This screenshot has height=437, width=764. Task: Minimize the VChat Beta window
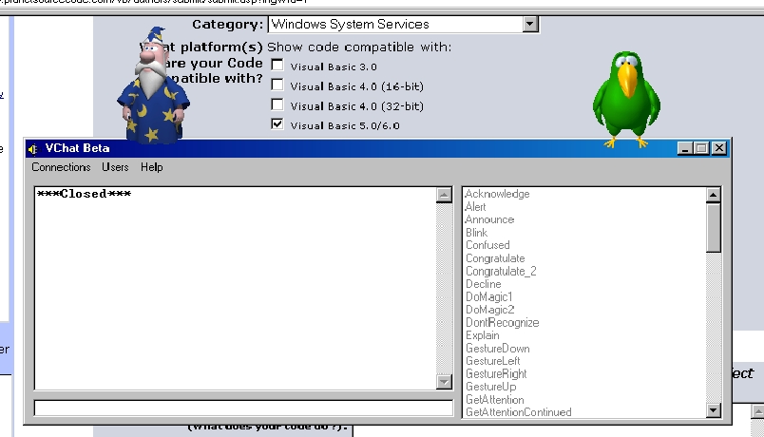[x=684, y=148]
